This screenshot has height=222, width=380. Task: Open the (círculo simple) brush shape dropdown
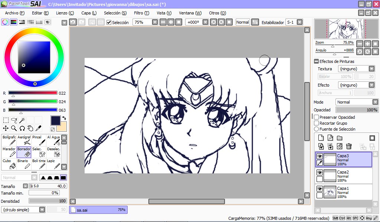point(42,210)
